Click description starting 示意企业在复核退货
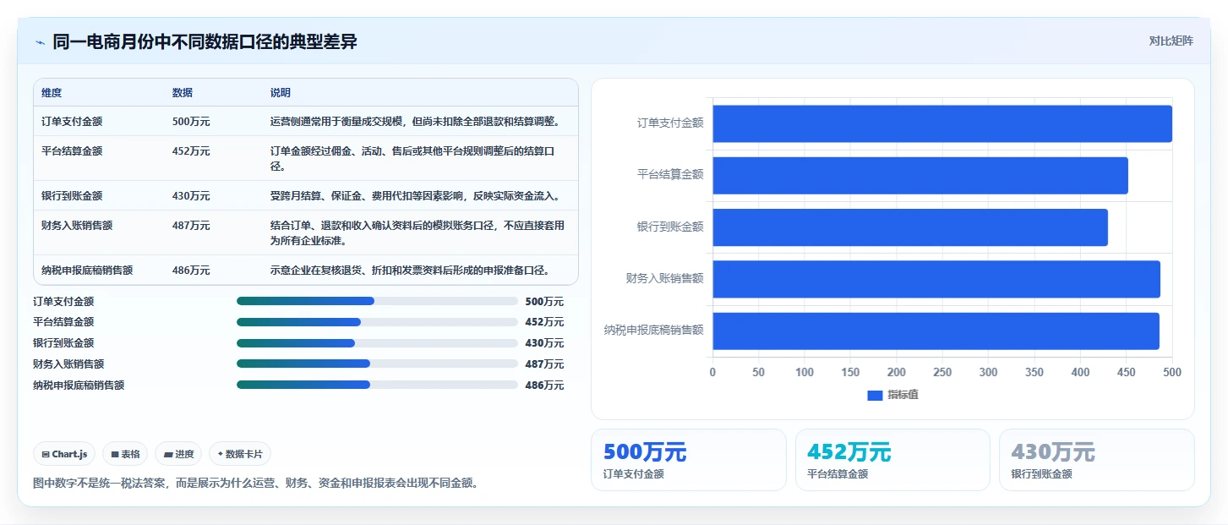 412,271
